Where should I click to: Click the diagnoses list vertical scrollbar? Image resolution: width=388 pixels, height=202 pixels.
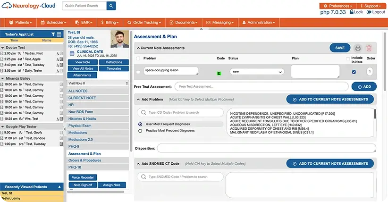point(375,114)
